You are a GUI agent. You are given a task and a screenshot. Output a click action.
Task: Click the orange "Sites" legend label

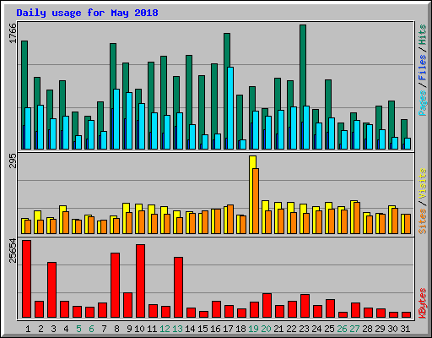coord(423,221)
